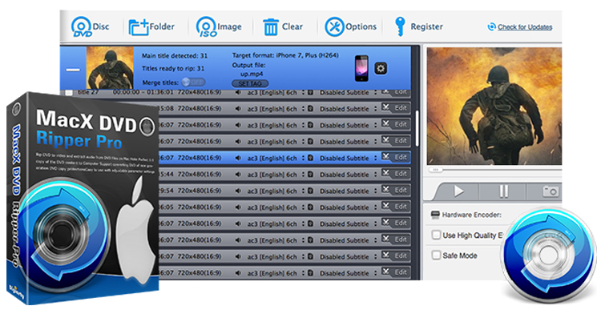Click the title list vertical scrollbar
The image size is (609, 318).
click(417, 128)
